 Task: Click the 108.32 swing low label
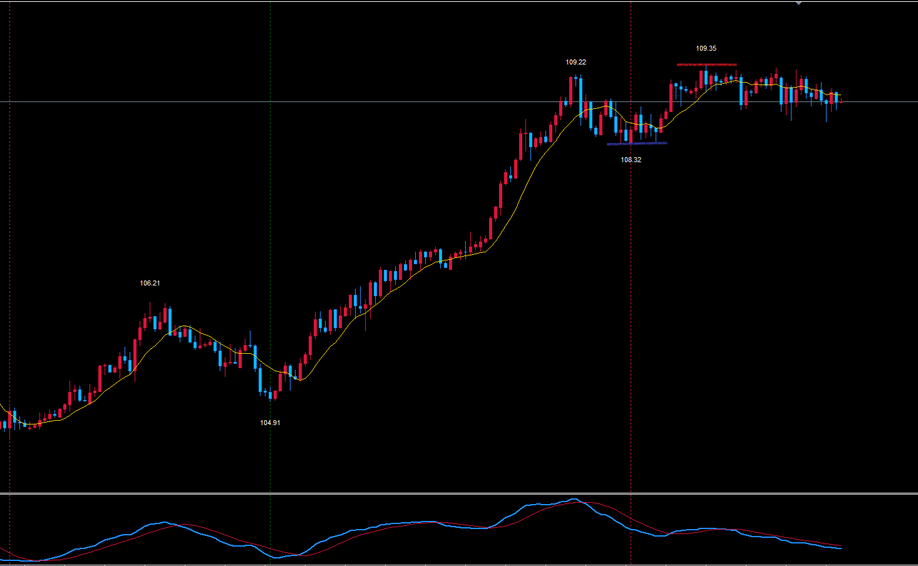point(631,160)
